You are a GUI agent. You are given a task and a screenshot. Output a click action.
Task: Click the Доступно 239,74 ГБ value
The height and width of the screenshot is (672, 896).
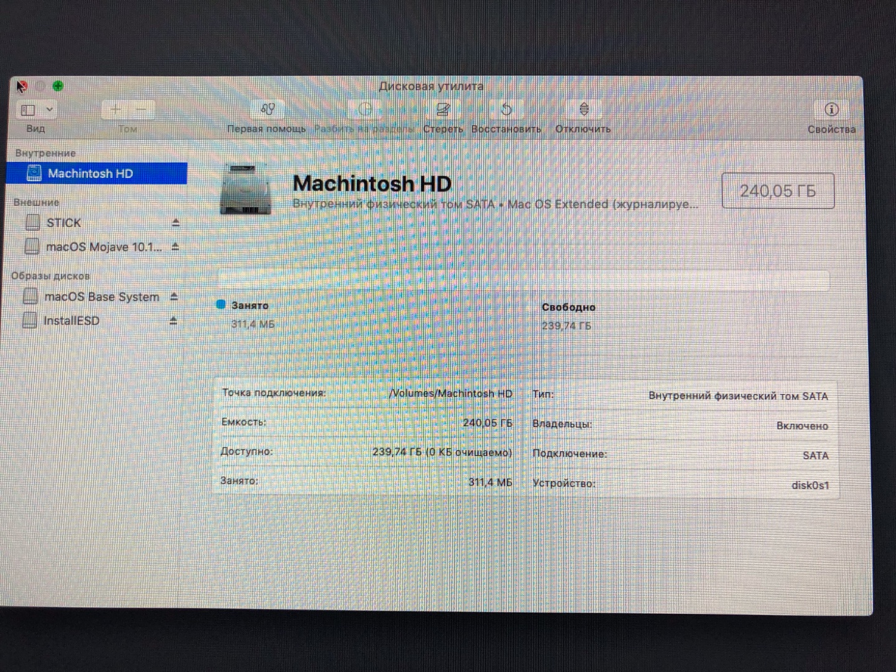[x=442, y=452]
